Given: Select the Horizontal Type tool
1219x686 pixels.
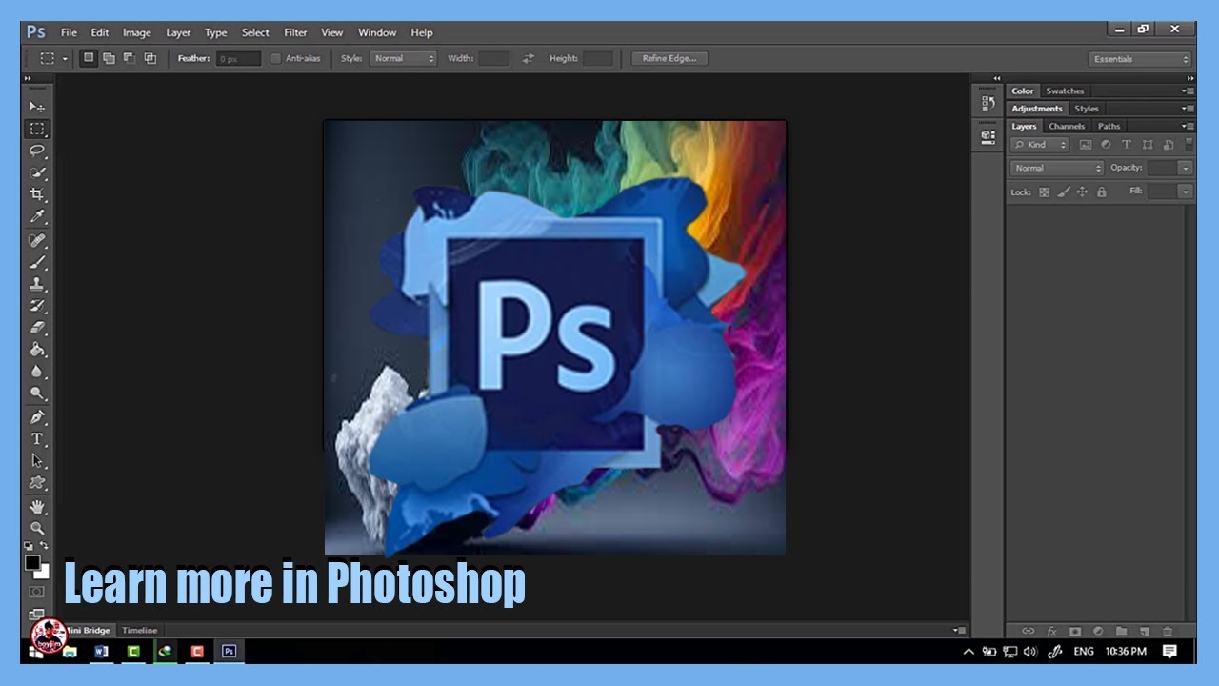Looking at the screenshot, I should click(37, 439).
